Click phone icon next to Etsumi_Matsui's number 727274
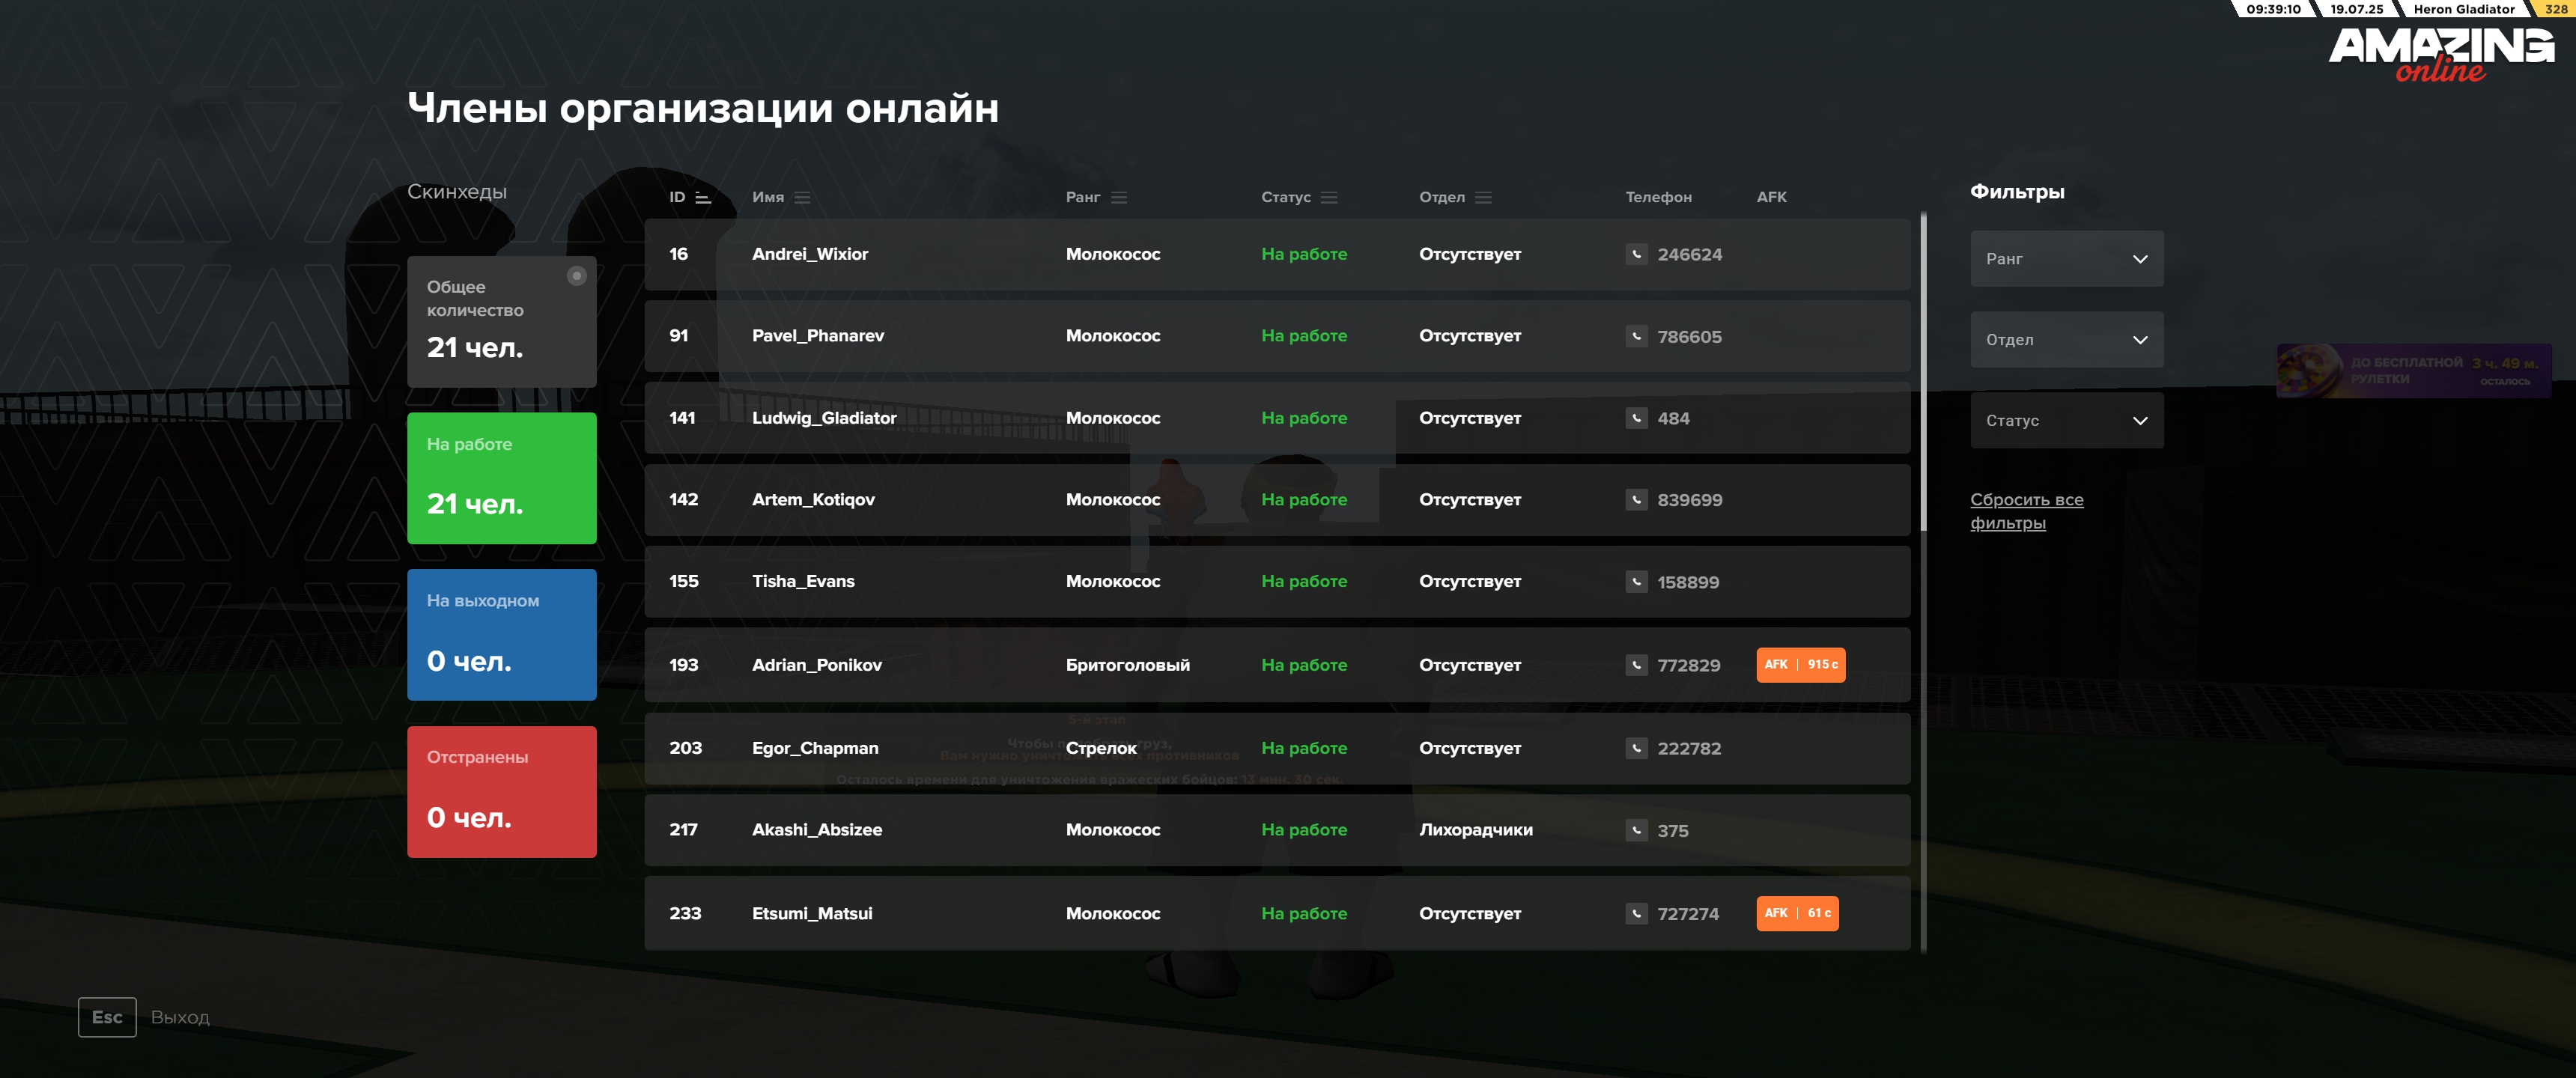2576x1078 pixels. pos(1636,913)
